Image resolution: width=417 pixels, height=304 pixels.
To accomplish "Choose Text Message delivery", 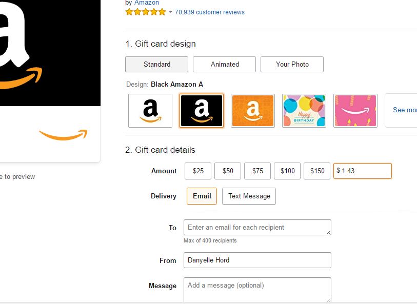I will [x=249, y=196].
